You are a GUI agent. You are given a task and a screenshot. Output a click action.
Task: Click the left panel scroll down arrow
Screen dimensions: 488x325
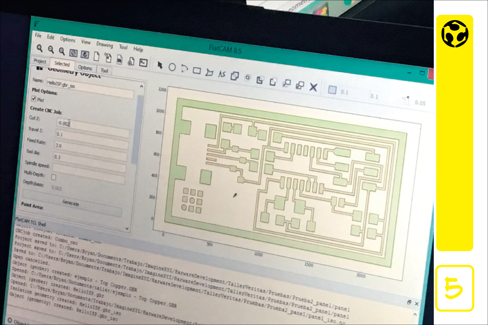127,229
